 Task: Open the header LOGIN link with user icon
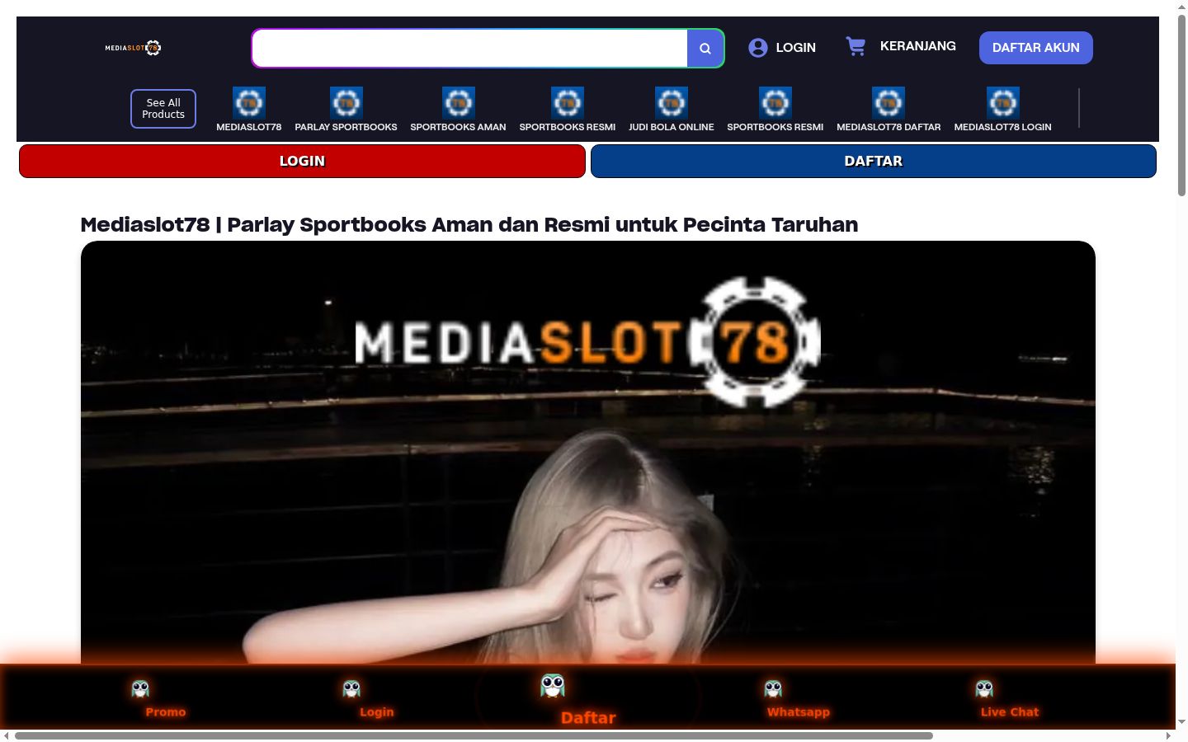click(x=782, y=48)
